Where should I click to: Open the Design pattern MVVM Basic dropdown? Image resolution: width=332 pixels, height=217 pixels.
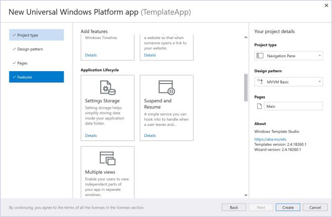click(x=289, y=82)
